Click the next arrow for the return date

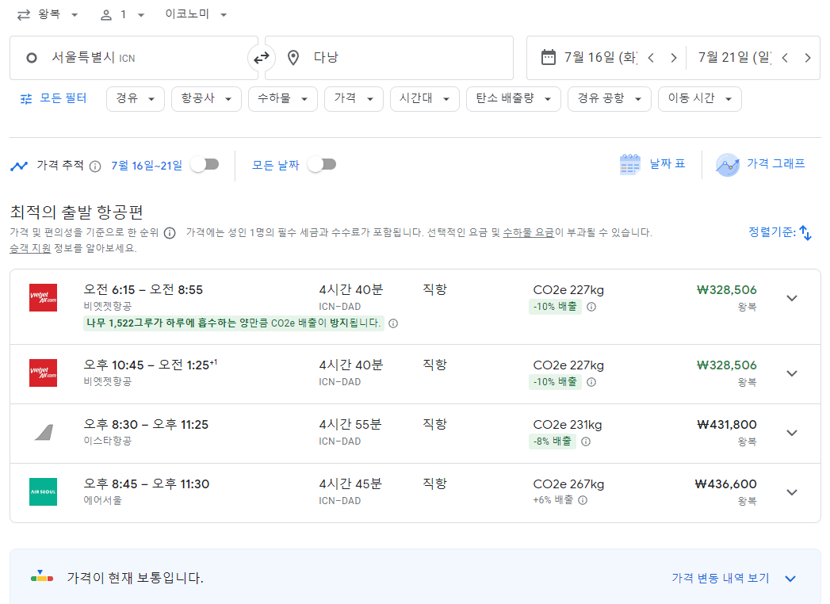tap(809, 57)
